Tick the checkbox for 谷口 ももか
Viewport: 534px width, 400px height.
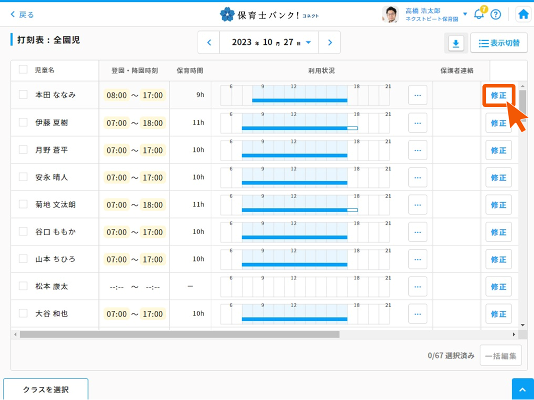click(x=23, y=231)
